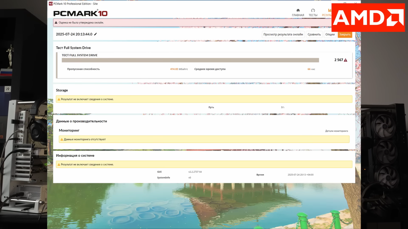The width and height of the screenshot is (408, 229).
Task: Click the Время label in system information
Action: [260, 175]
